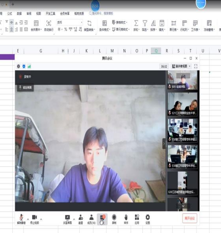This screenshot has width=221, height=233.
Task: Open the 开发工具 ribbon tab
Action: 50,13
